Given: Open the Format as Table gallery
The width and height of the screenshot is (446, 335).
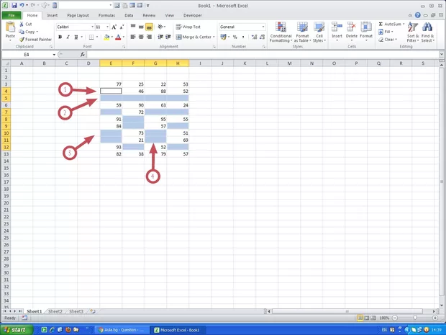Looking at the screenshot, I should click(302, 32).
